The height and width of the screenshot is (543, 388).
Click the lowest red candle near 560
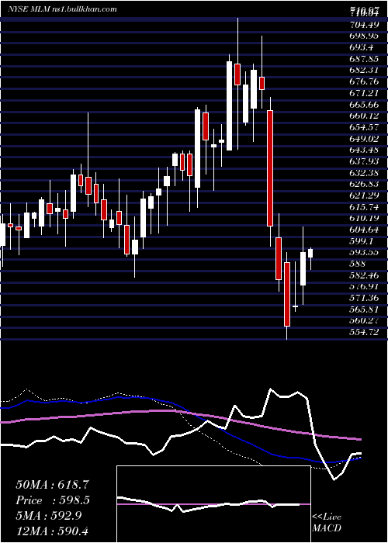click(x=287, y=294)
